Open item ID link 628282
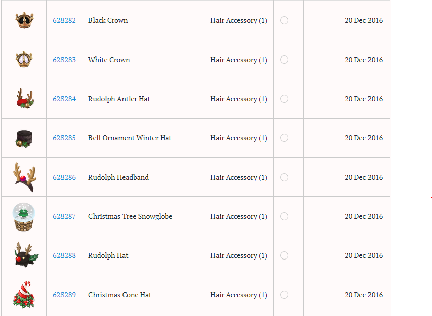 pos(64,21)
